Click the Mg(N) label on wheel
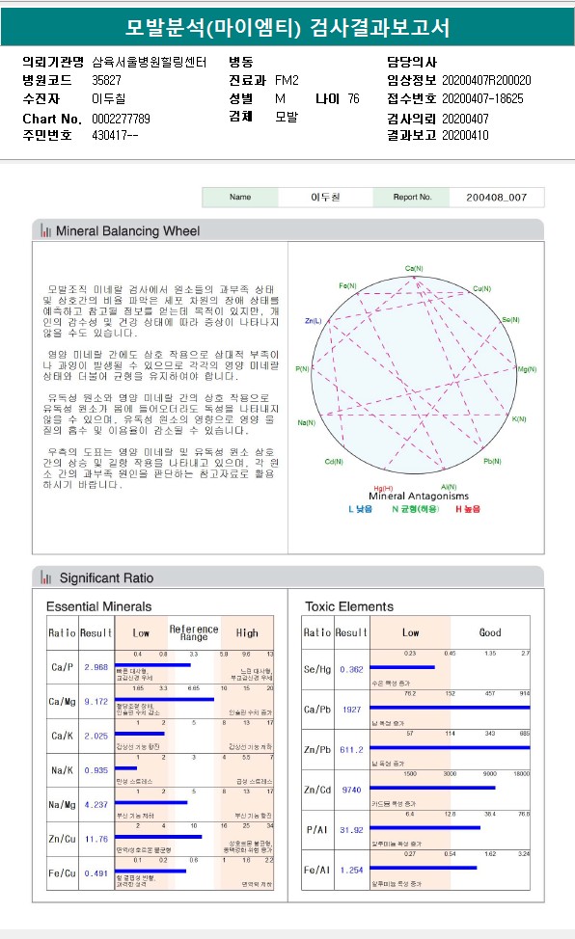 (527, 369)
